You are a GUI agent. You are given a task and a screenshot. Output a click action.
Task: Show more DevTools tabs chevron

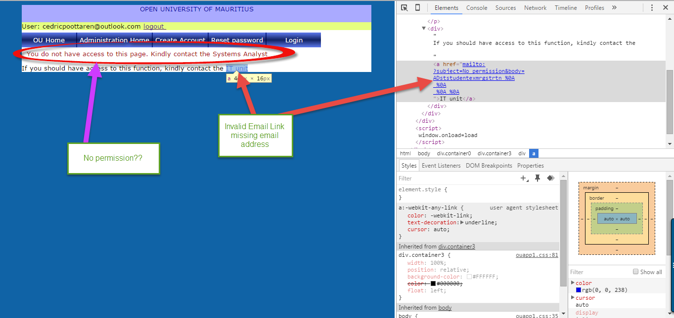pyautogui.click(x=614, y=7)
